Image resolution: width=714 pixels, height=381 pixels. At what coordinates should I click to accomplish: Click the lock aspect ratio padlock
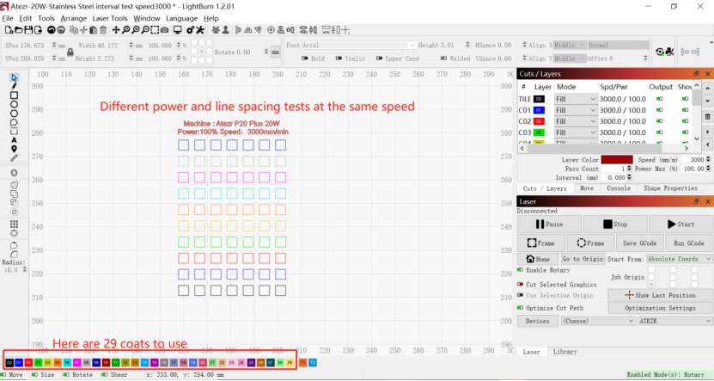(x=70, y=52)
